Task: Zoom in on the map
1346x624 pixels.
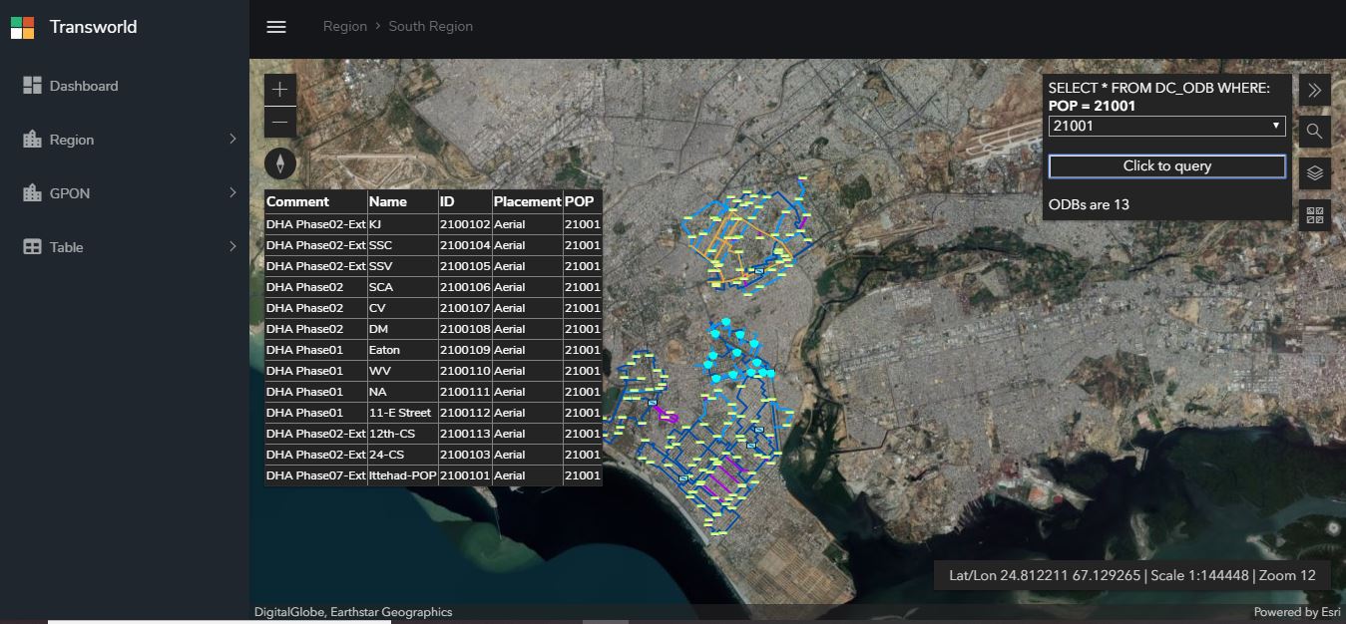Action: [x=280, y=90]
